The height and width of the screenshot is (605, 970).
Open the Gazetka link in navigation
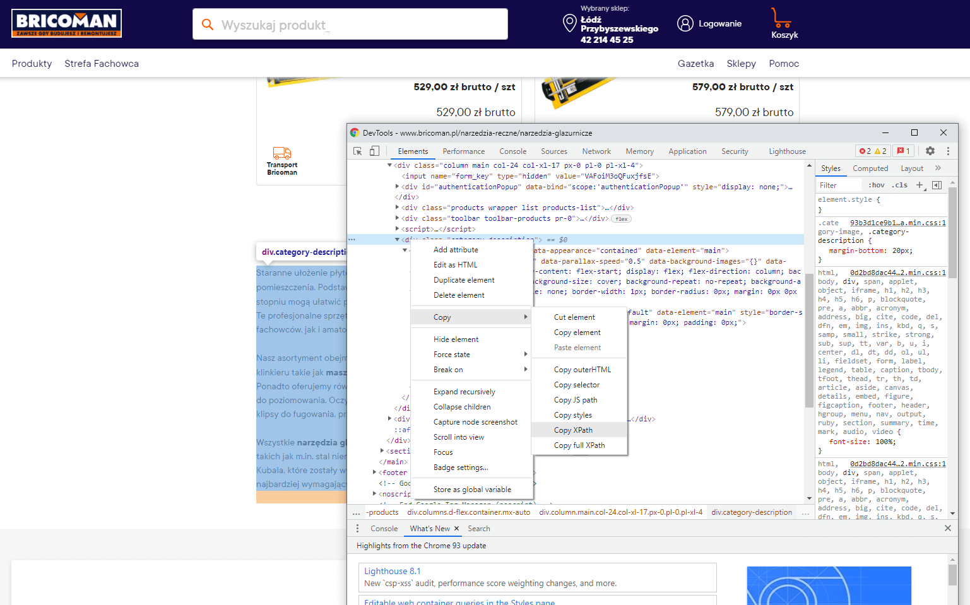(x=695, y=64)
